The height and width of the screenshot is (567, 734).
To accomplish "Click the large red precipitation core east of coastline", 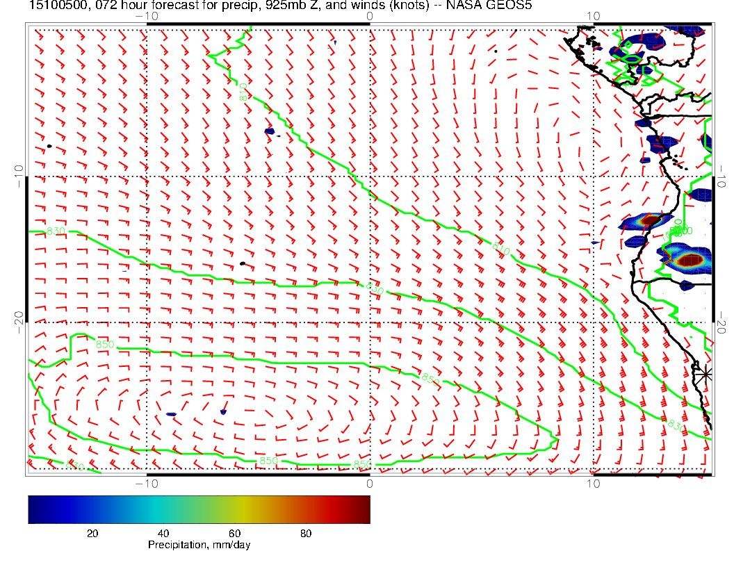I will tap(689, 261).
